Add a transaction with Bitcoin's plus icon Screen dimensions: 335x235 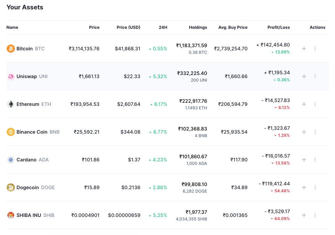point(304,49)
